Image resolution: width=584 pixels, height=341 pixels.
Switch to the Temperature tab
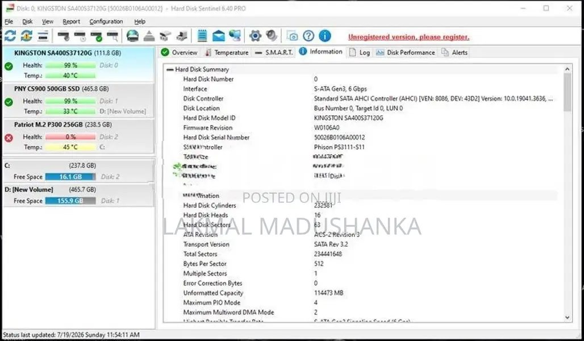(x=227, y=52)
